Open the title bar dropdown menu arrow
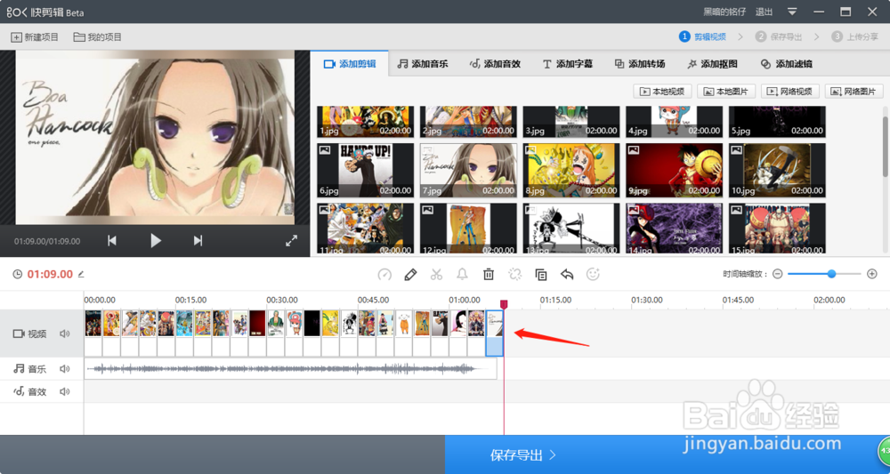This screenshot has width=890, height=474. tap(792, 12)
